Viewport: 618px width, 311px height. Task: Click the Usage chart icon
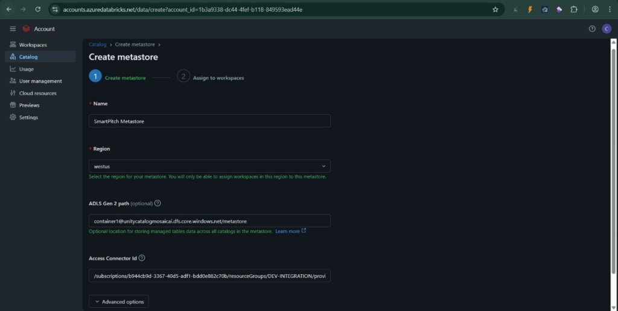[13, 69]
